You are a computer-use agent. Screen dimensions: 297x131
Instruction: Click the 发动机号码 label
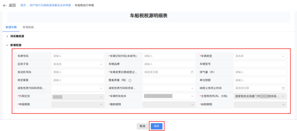pyautogui.click(x=24, y=72)
